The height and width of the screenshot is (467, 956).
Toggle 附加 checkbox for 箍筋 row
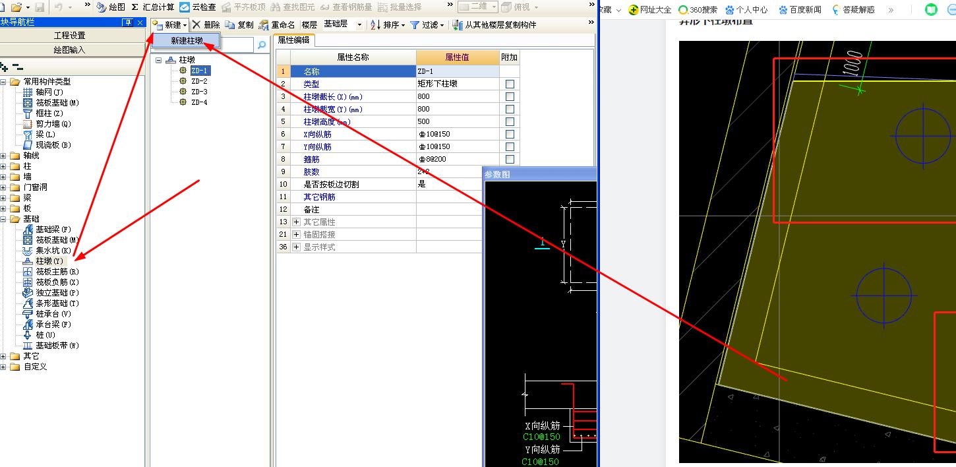pyautogui.click(x=510, y=159)
